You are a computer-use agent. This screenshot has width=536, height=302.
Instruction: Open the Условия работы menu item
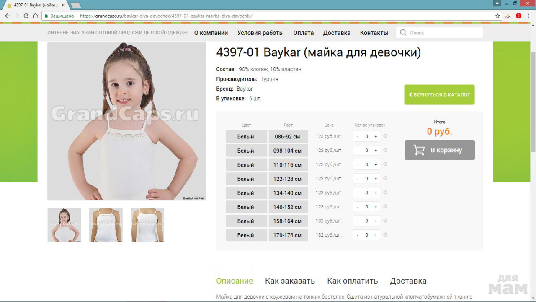pyautogui.click(x=260, y=33)
